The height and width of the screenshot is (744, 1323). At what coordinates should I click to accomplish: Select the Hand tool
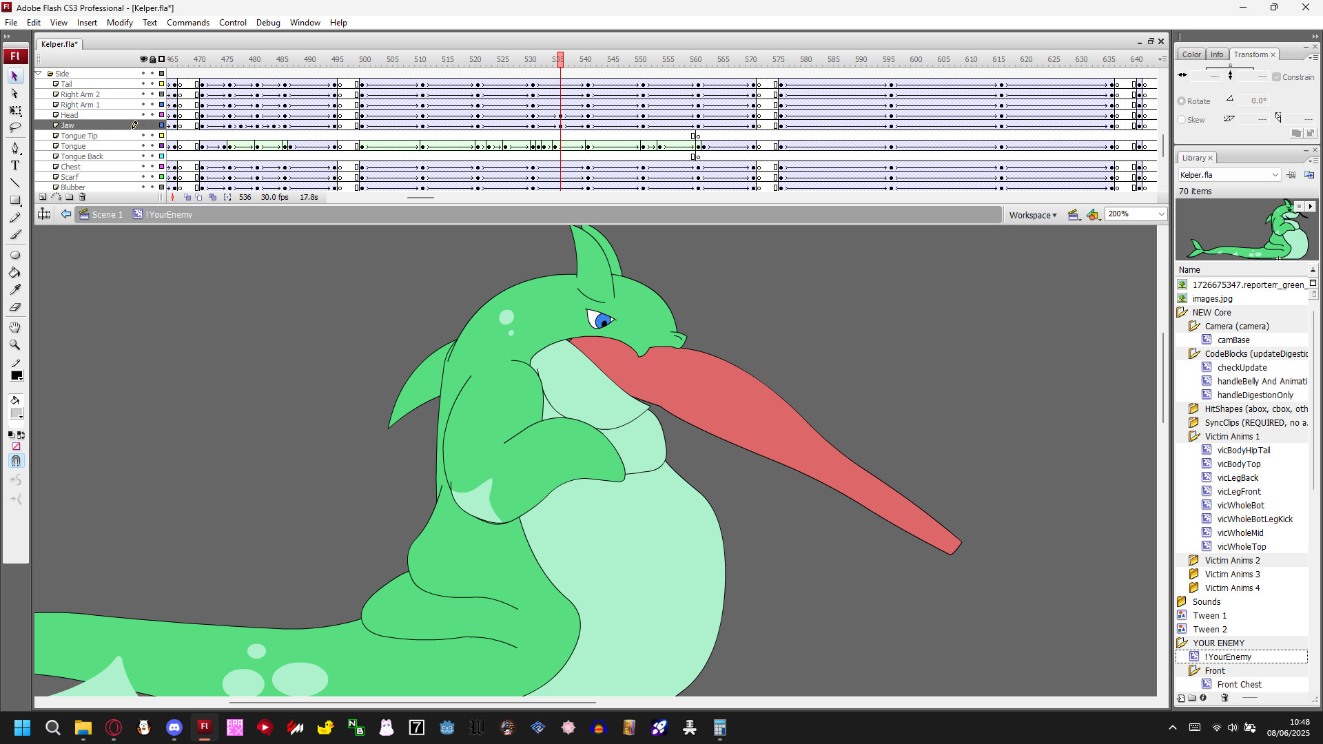14,327
